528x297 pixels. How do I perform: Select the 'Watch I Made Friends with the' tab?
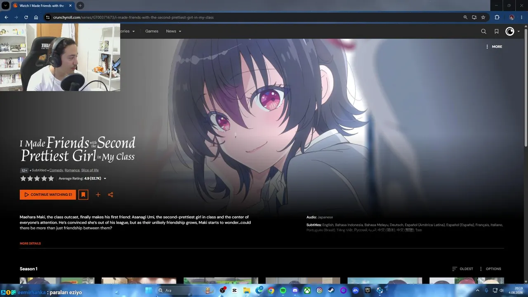(42, 6)
